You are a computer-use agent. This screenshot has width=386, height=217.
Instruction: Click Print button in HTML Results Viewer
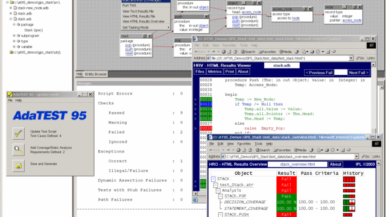pos(229,72)
